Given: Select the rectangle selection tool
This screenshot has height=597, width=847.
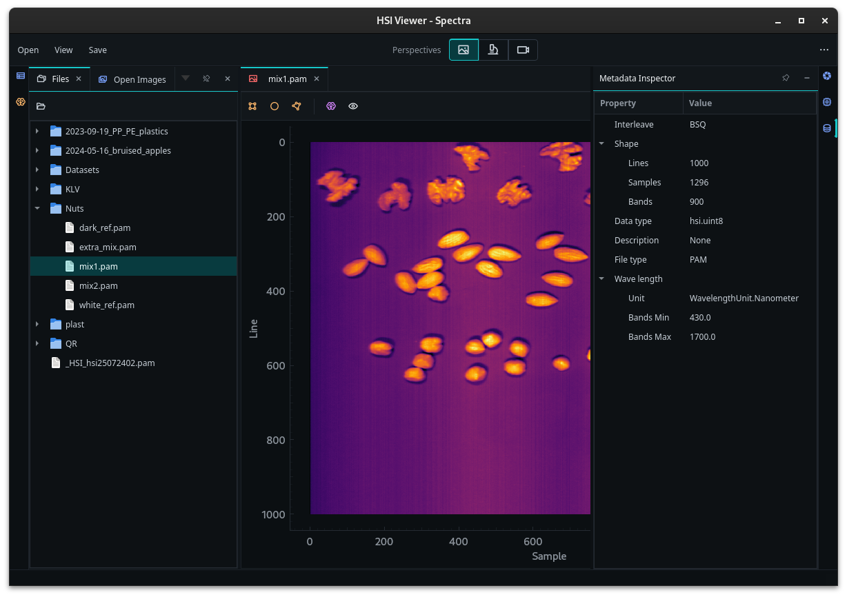Looking at the screenshot, I should (252, 106).
